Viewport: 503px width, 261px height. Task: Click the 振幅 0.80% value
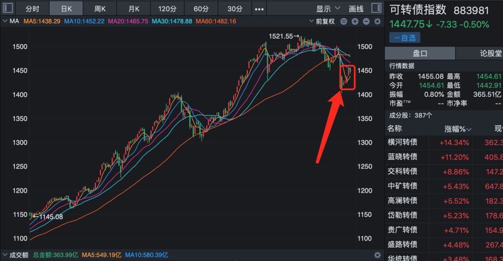(434, 94)
